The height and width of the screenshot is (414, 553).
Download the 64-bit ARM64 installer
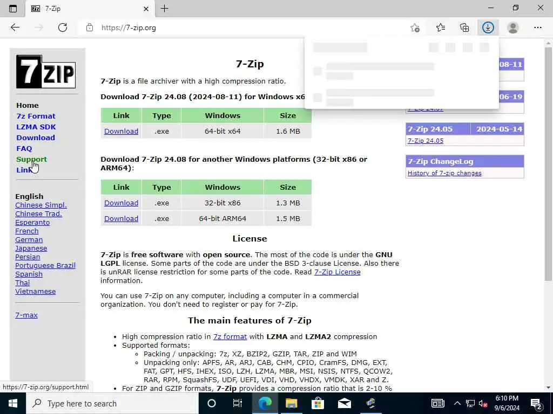[x=121, y=219]
